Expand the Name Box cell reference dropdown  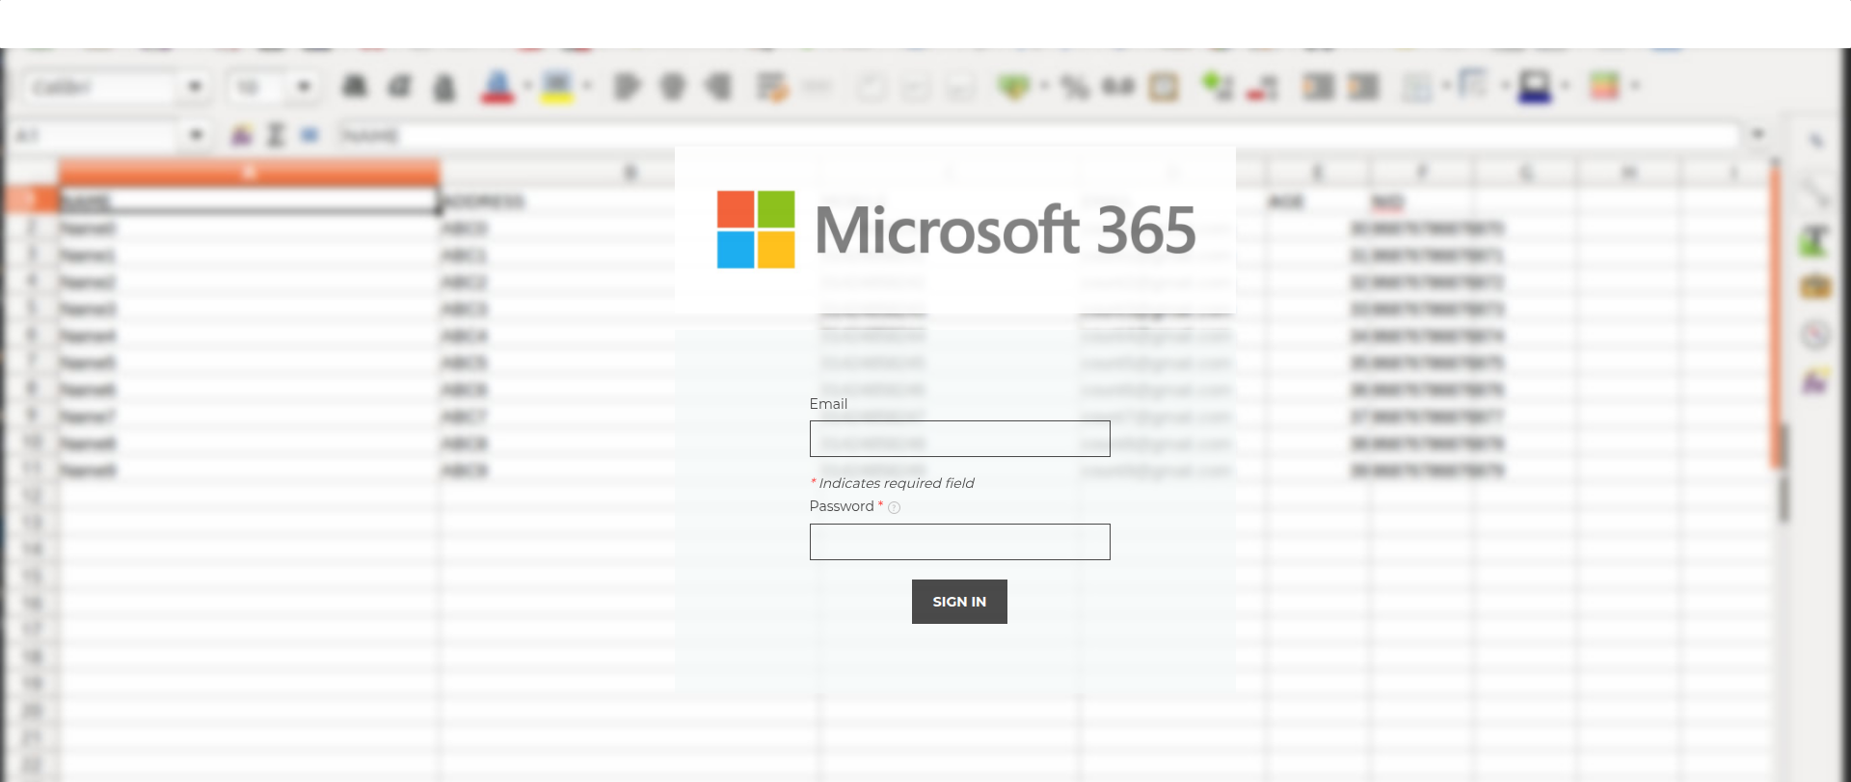tap(196, 135)
